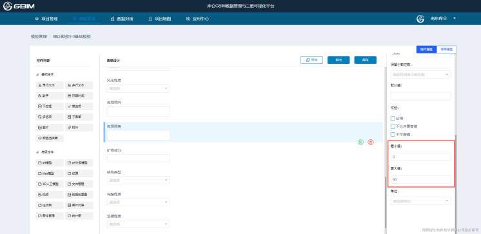Click the selected 岩层倾角 input field
481x234 pixels.
click(139, 135)
